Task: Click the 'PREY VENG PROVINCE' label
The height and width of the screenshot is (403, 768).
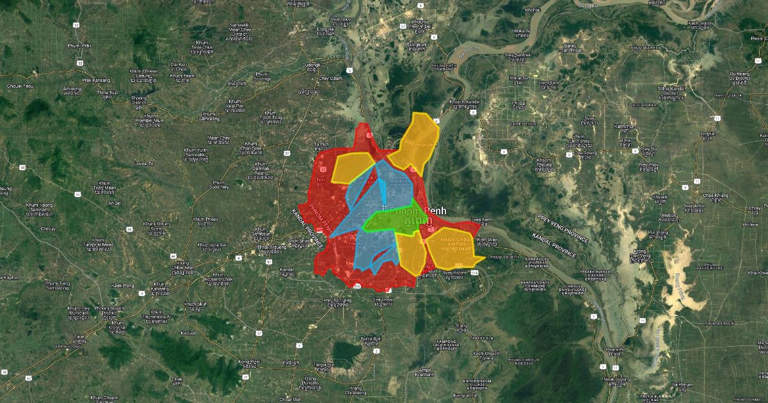Action: 563,229
